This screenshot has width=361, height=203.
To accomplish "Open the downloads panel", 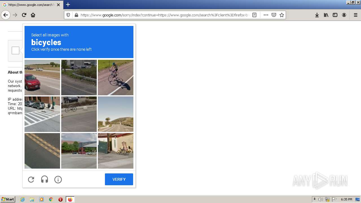I will (x=317, y=15).
